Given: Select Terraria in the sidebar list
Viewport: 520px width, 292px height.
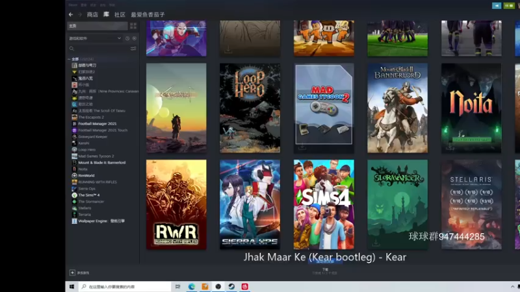Looking at the screenshot, I should click(x=84, y=215).
